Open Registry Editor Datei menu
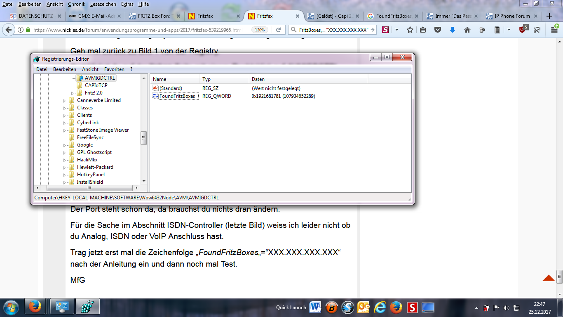 (x=42, y=69)
